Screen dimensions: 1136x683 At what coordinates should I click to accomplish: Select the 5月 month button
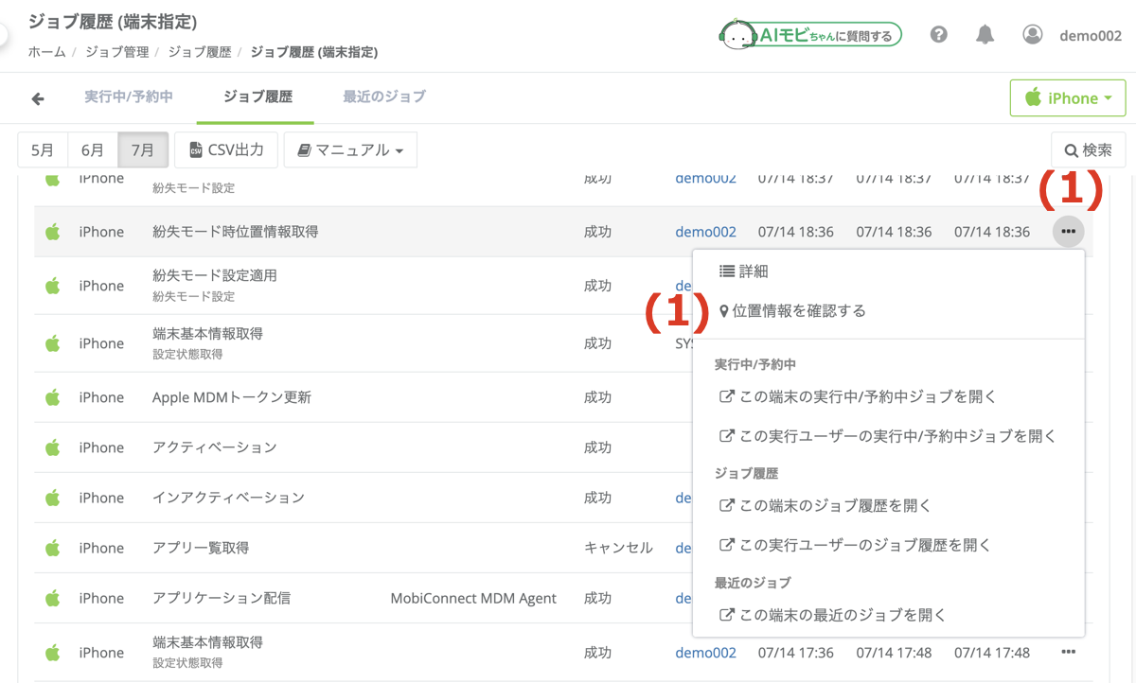[43, 149]
